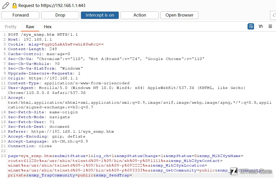Click the Origin header line

pyautogui.click(x=43, y=78)
